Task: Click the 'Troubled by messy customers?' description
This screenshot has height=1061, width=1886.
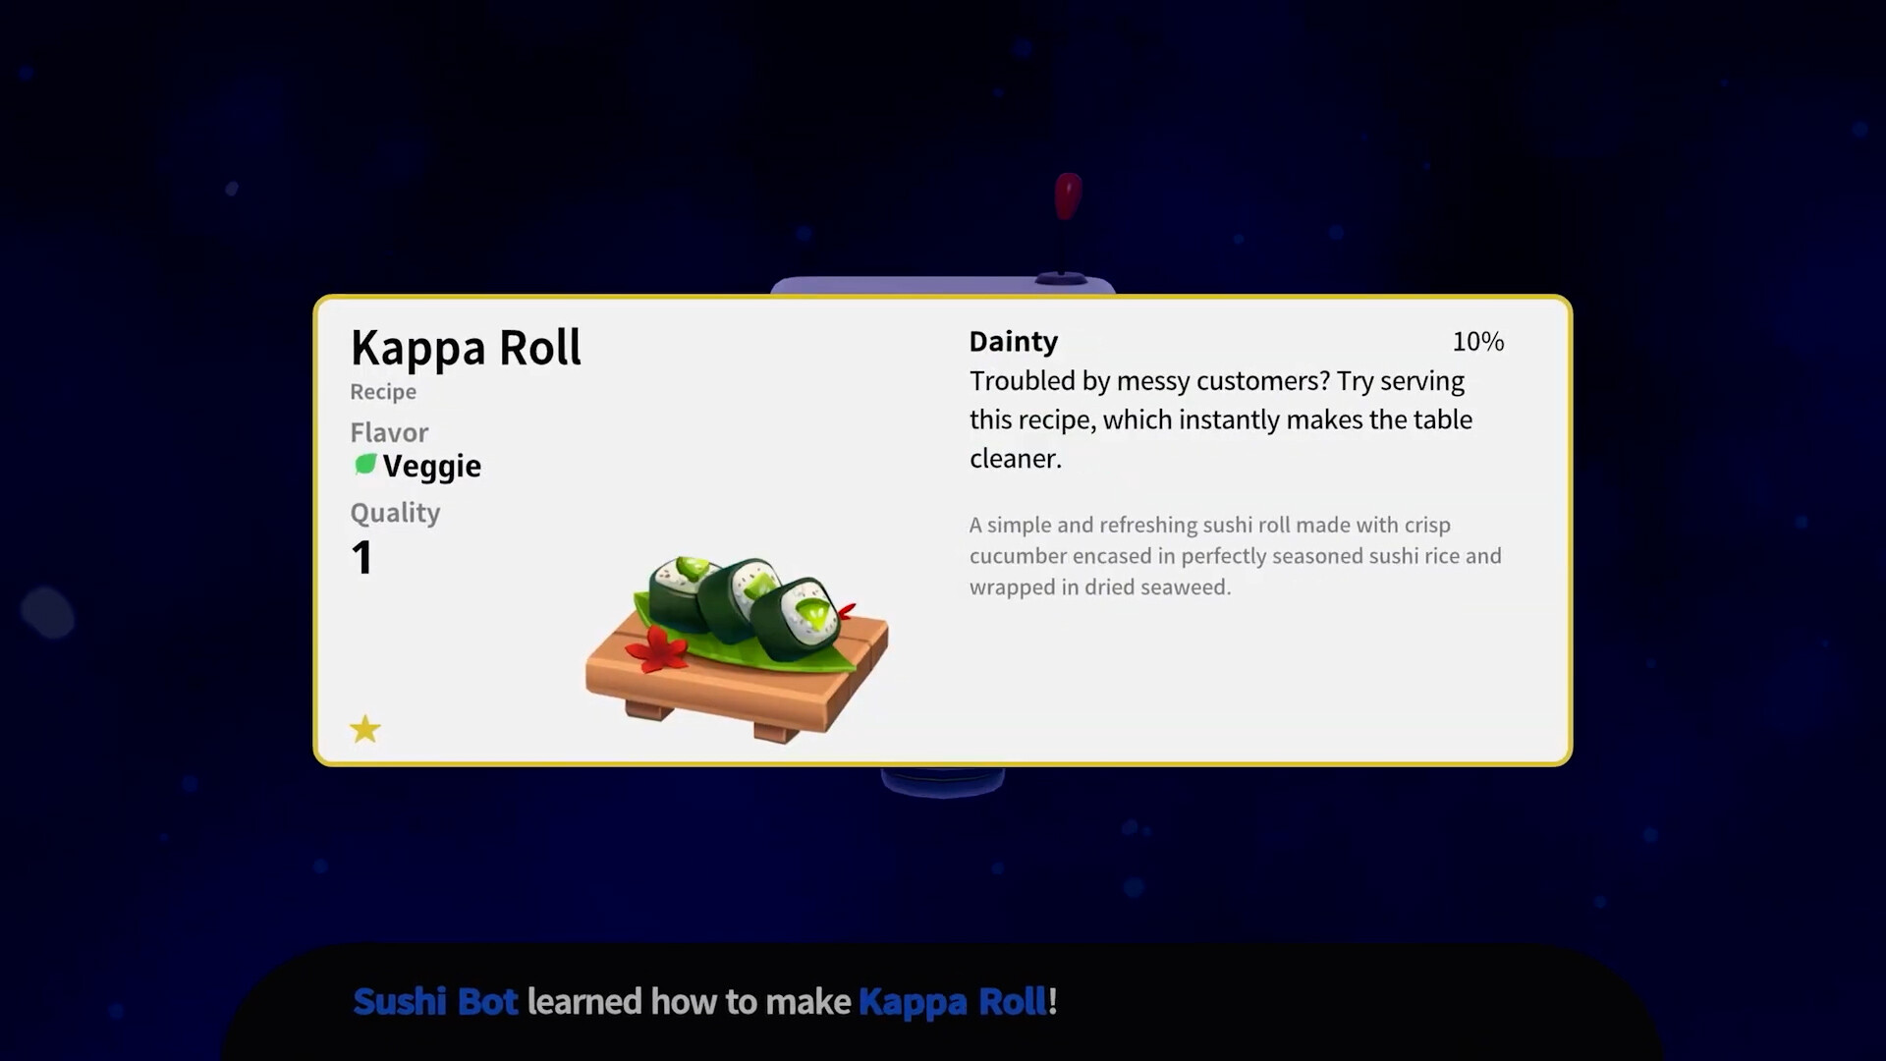Action: 1221,419
